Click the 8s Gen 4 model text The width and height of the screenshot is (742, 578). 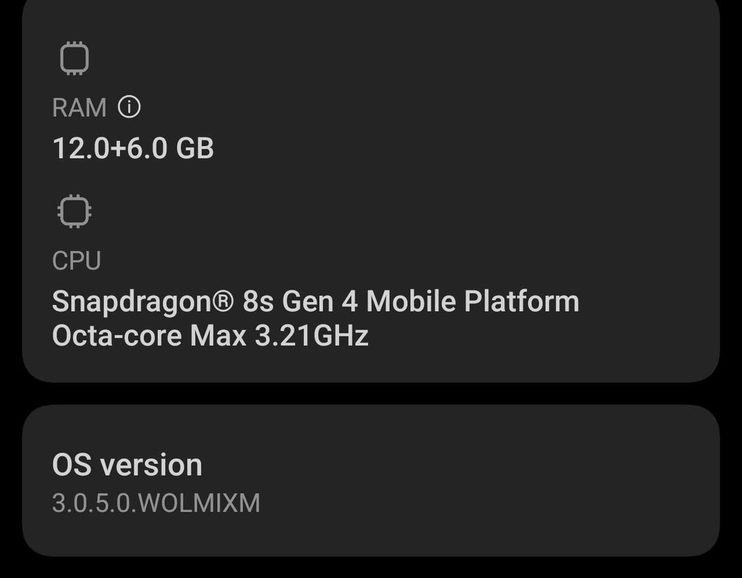coord(300,301)
